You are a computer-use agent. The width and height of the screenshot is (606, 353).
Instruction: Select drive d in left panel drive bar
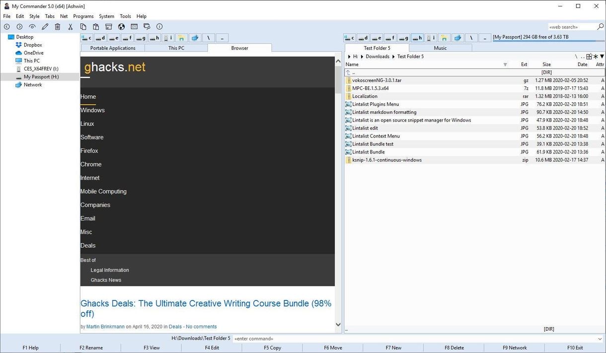pos(100,38)
